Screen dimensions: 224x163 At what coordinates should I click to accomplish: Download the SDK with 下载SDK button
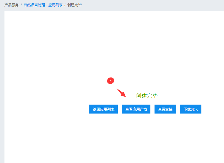[191, 109]
